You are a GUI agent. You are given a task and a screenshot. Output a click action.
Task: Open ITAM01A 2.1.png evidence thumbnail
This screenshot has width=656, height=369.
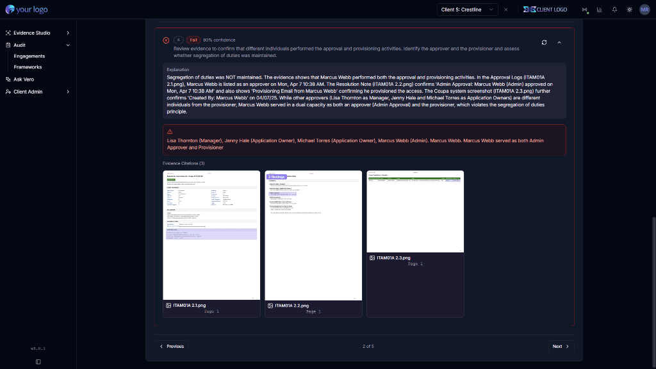click(211, 235)
